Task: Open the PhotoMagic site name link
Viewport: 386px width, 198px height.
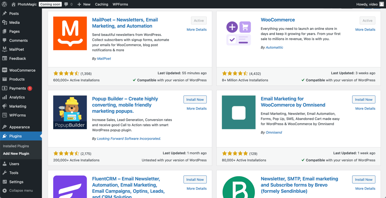Action: 27,4
